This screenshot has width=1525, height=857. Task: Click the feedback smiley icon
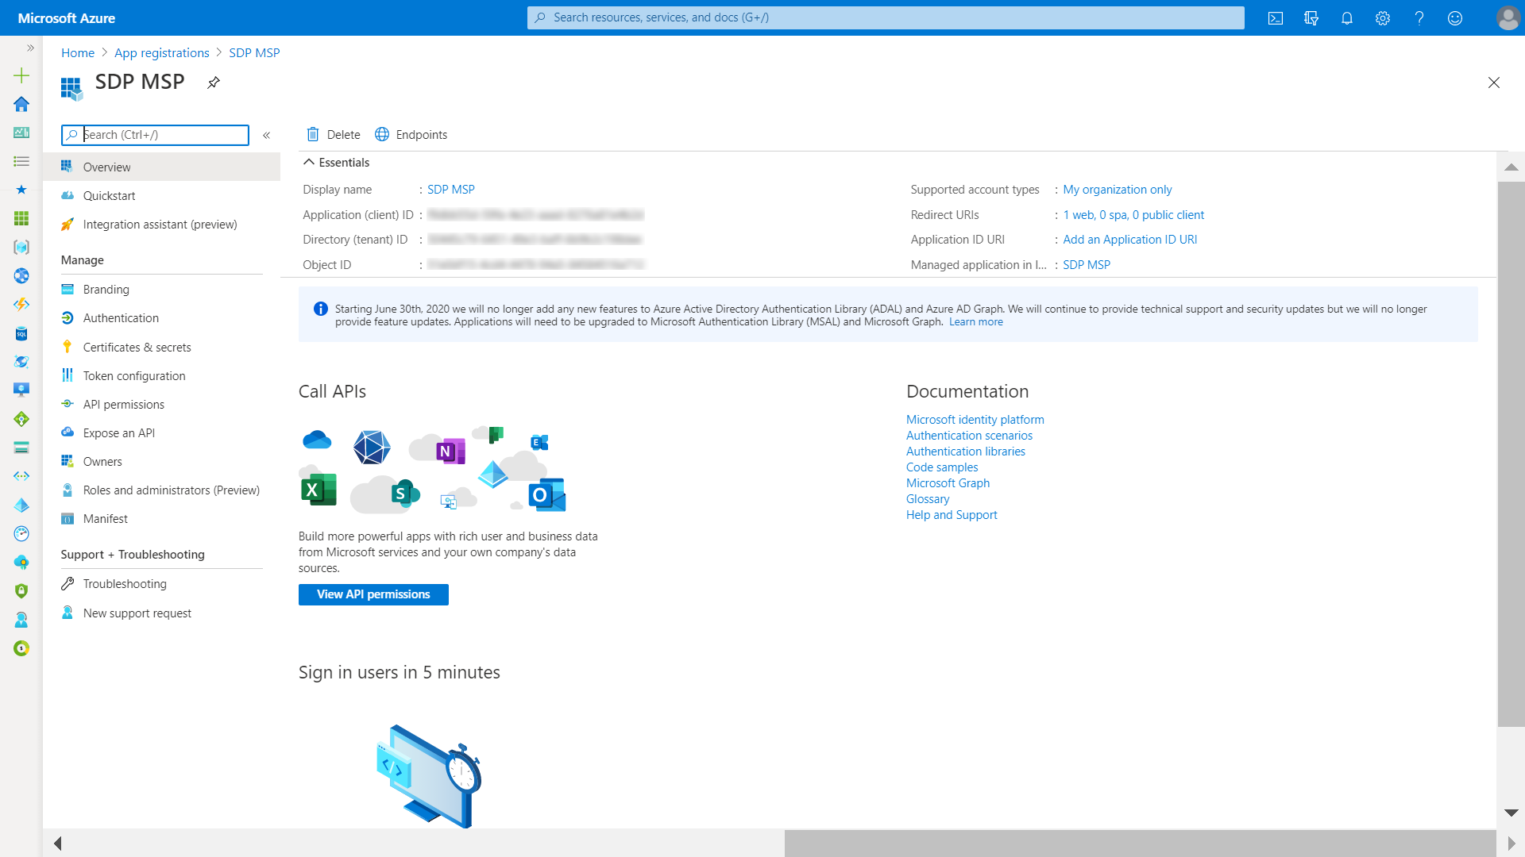[x=1455, y=18]
